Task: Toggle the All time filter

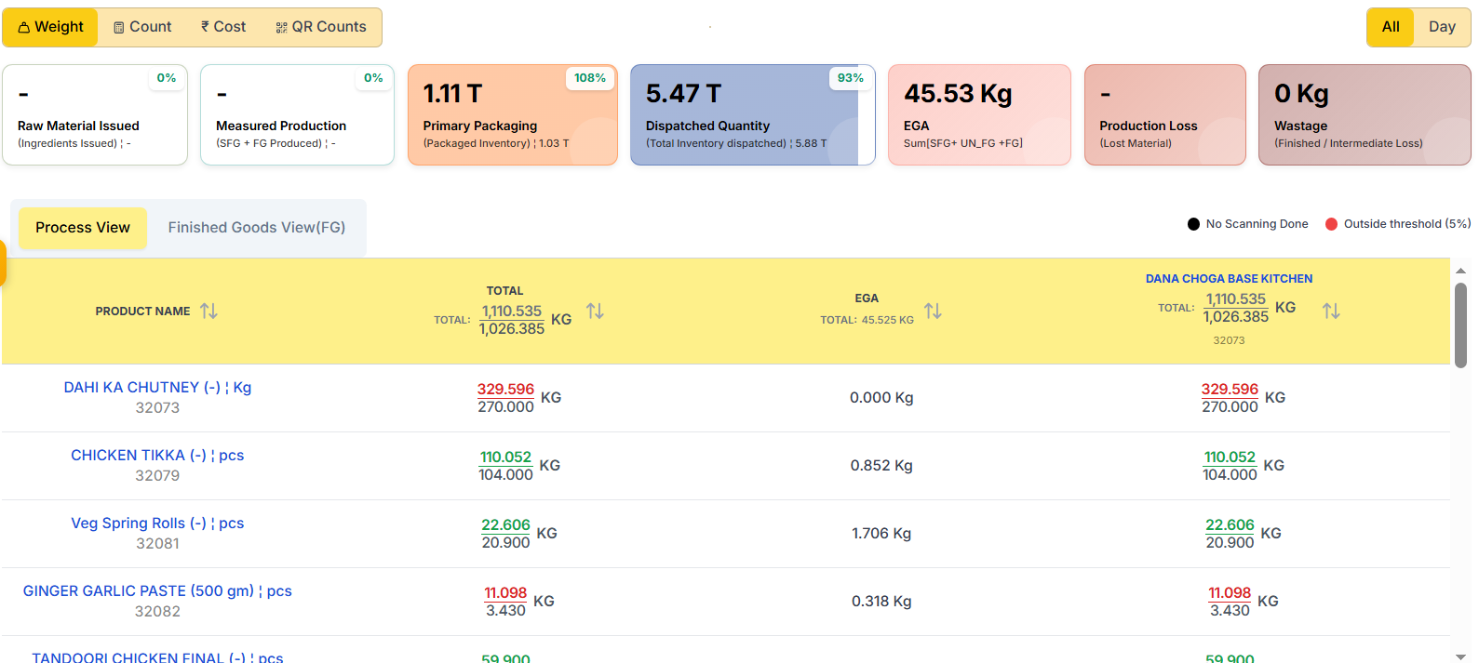Action: tap(1390, 27)
